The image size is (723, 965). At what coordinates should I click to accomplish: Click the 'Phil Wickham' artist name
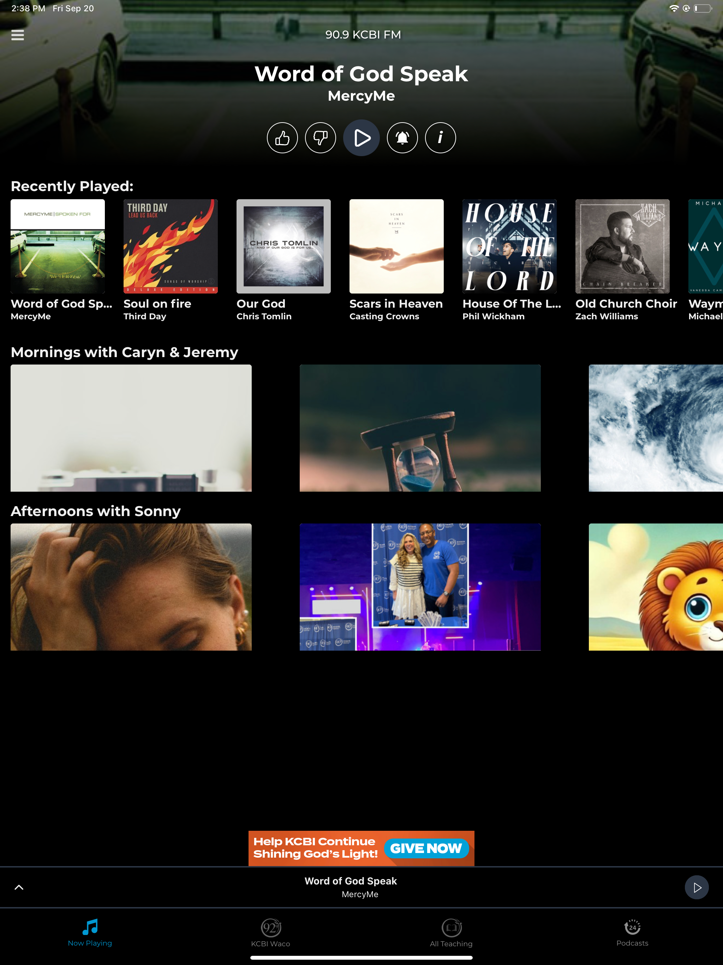(494, 316)
